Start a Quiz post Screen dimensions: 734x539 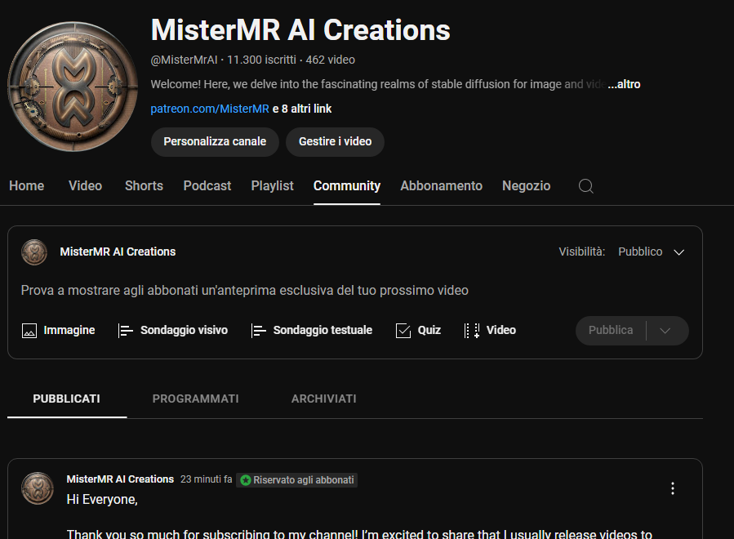418,331
